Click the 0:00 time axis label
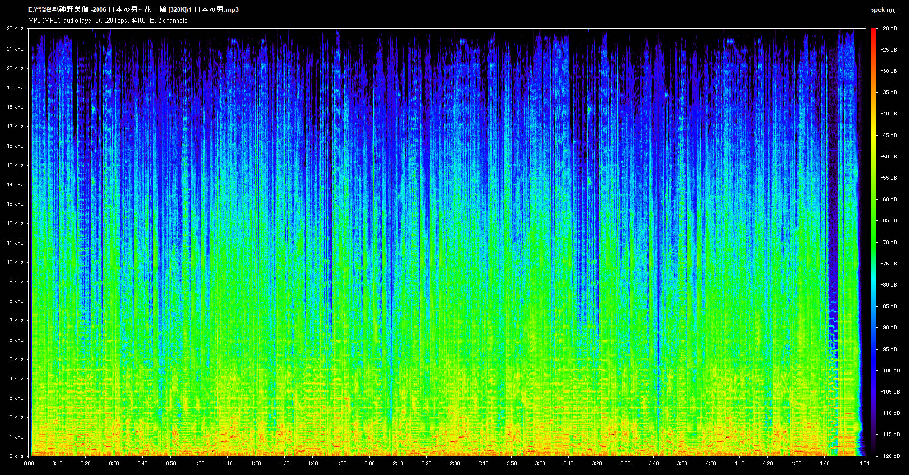The width and height of the screenshot is (909, 475). point(29,463)
